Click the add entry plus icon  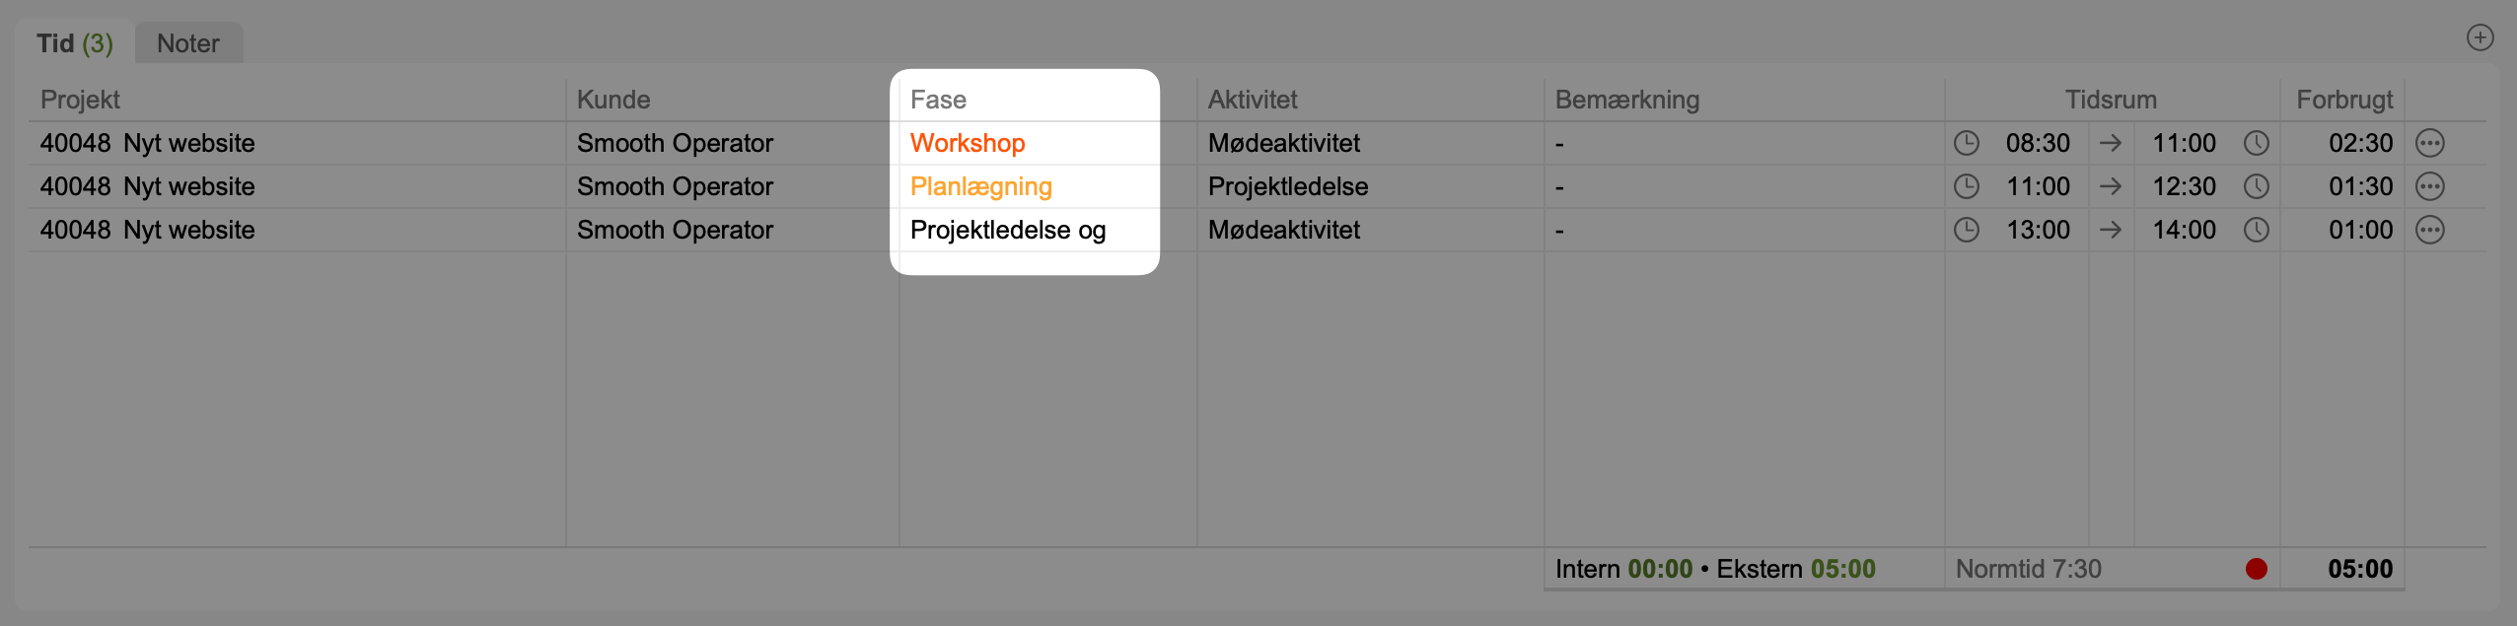pyautogui.click(x=2480, y=38)
